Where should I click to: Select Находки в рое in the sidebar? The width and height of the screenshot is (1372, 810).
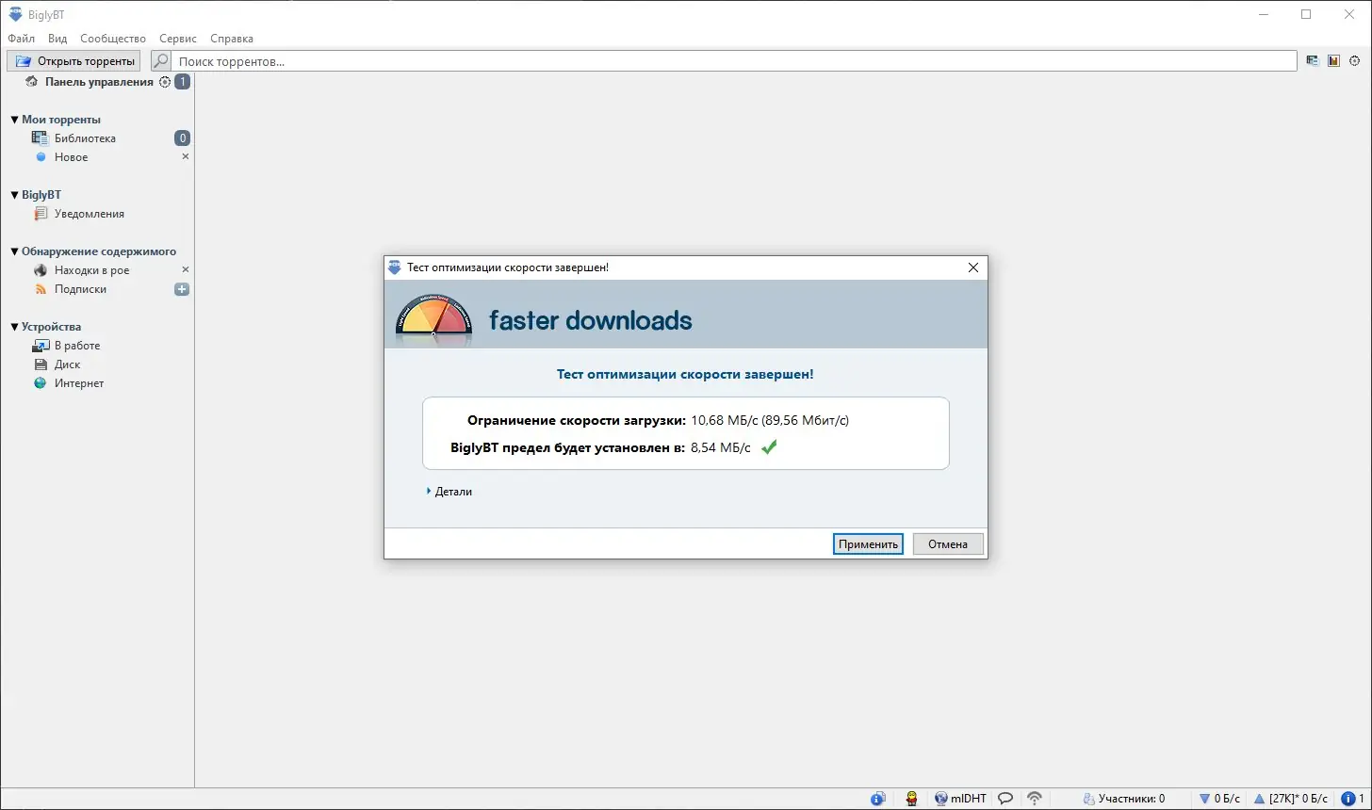click(x=92, y=270)
